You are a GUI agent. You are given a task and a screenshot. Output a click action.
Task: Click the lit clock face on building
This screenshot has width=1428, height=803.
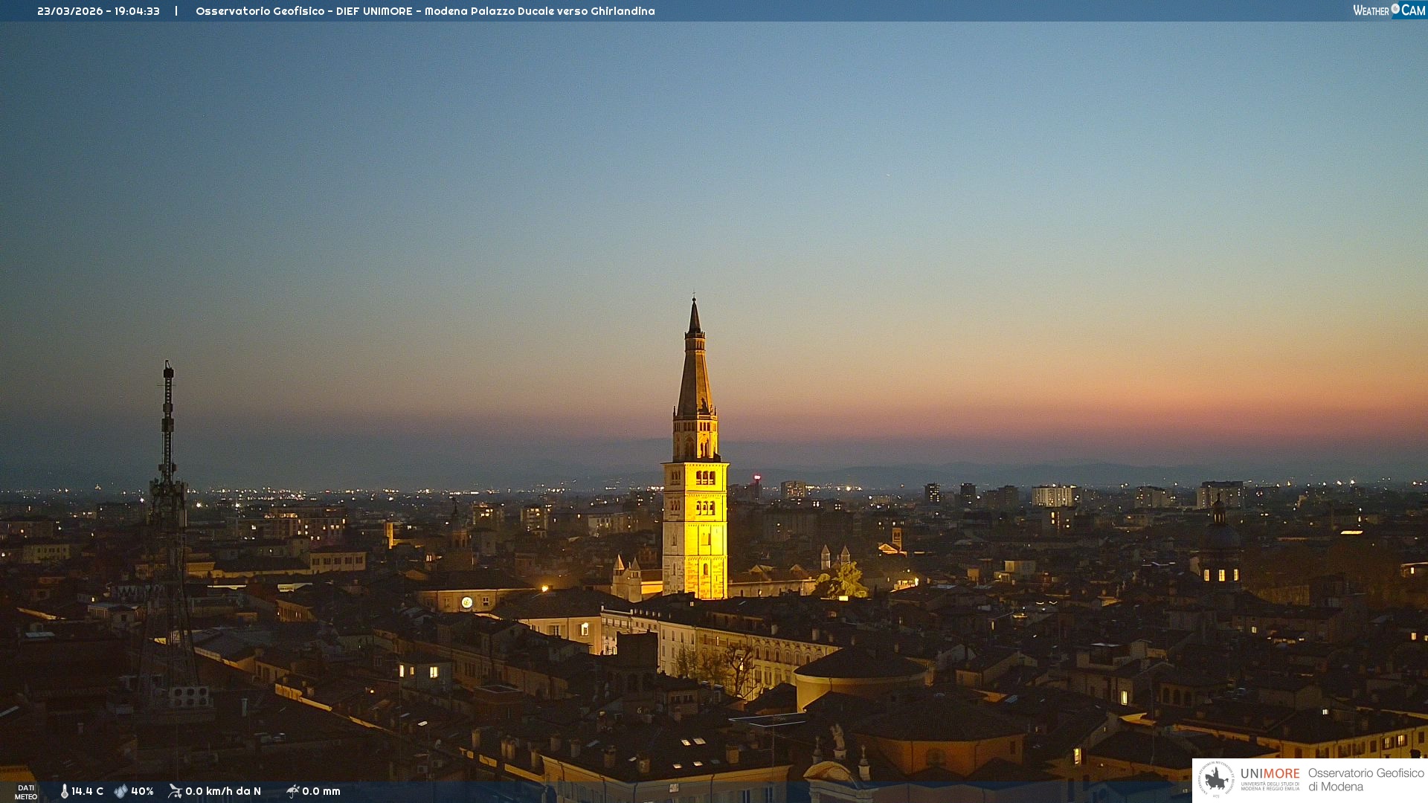click(x=466, y=602)
